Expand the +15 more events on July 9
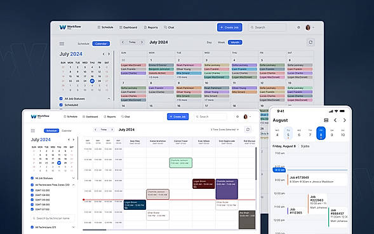The width and height of the screenshot is (374, 234). click(x=182, y=100)
